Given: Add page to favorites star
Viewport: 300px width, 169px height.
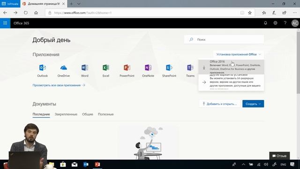Looking at the screenshot, I should click(250, 13).
